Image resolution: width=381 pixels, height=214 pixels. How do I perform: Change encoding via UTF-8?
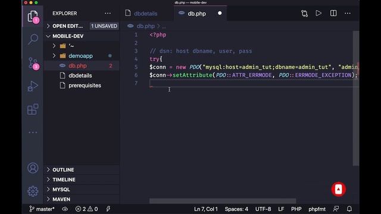[x=263, y=209]
